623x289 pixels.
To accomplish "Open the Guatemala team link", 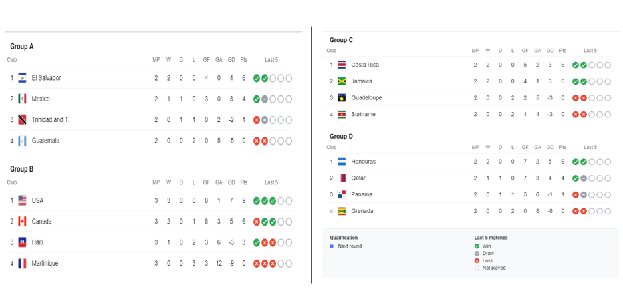I will 45,141.
